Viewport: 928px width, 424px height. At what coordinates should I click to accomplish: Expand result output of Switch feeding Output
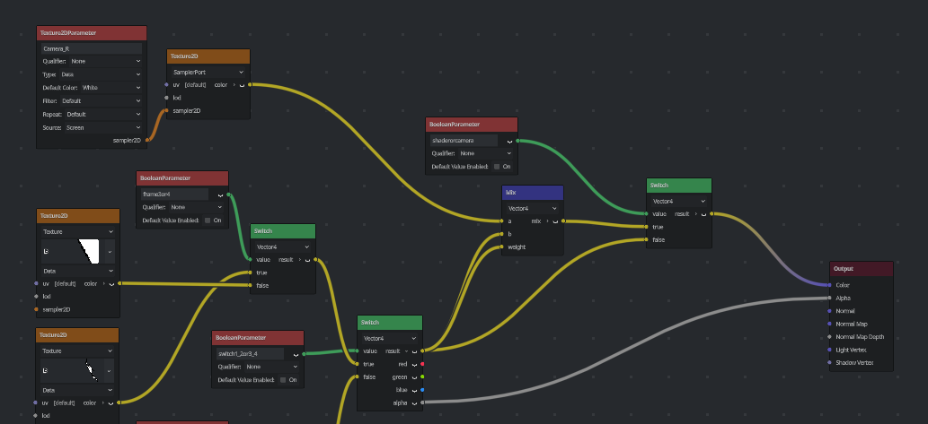pos(696,214)
